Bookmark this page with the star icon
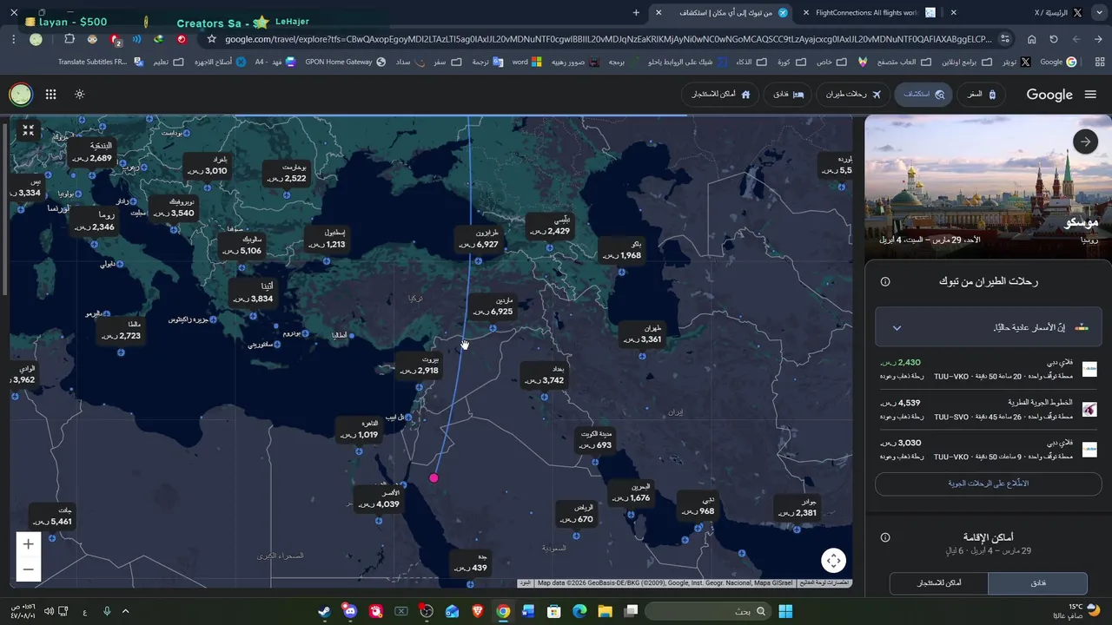Screen dimensions: 1112x625 click(211, 39)
